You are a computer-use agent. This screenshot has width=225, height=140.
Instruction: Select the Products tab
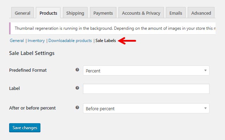tap(48, 13)
